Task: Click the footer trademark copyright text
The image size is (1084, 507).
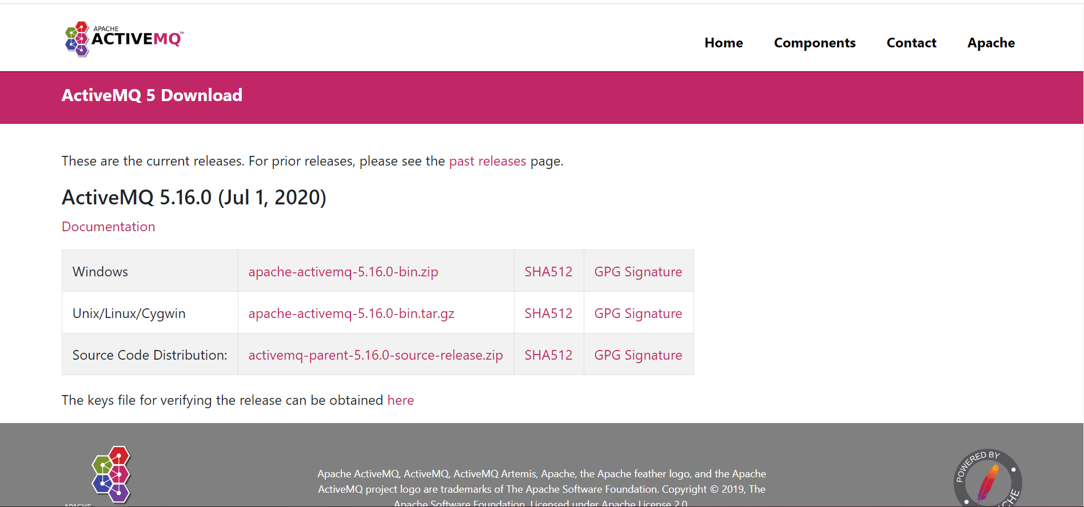Action: pos(541,489)
